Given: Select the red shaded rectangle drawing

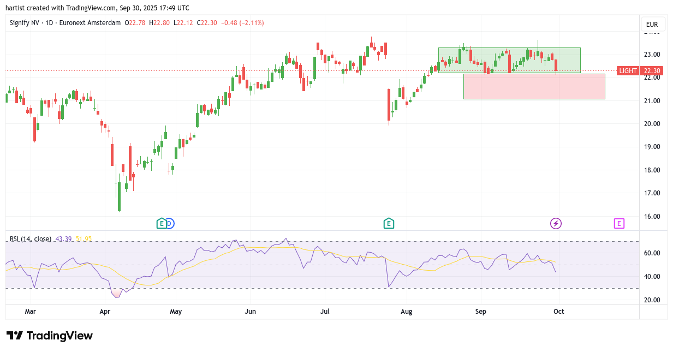Looking at the screenshot, I should click(x=534, y=86).
